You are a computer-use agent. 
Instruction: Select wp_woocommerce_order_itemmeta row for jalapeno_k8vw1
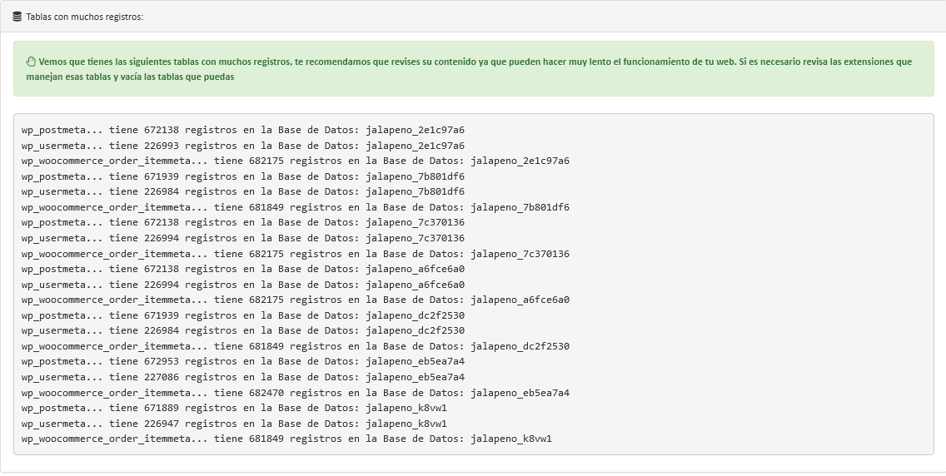[x=286, y=439]
